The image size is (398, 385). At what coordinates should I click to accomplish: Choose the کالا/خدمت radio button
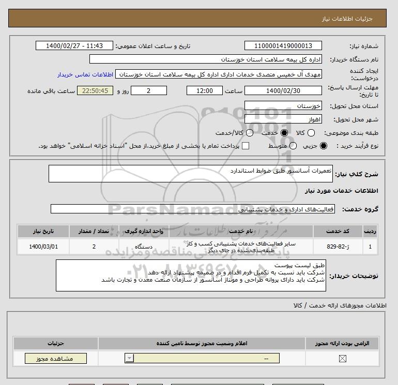click(250, 133)
